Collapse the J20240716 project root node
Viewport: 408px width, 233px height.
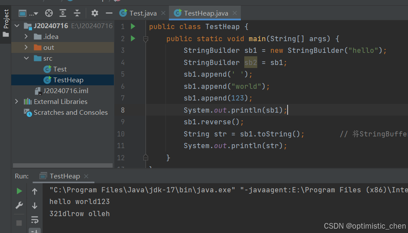coord(17,26)
